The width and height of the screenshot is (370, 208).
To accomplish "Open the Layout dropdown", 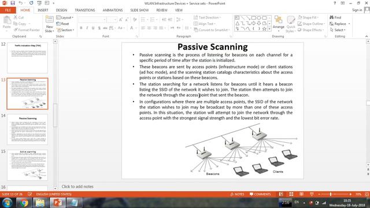I will click(65, 17).
